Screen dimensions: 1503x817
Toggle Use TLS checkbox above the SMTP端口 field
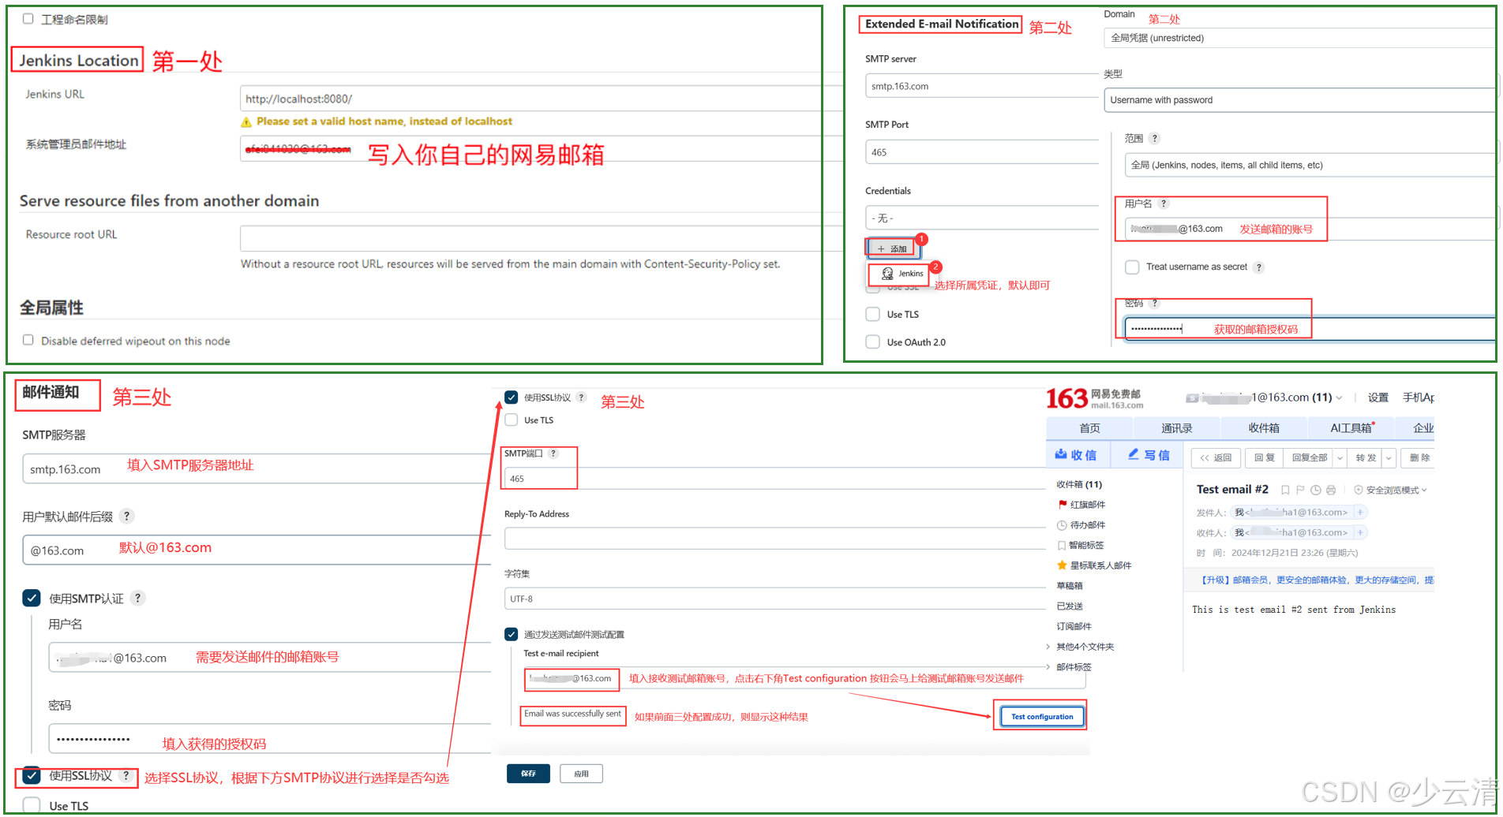click(512, 420)
